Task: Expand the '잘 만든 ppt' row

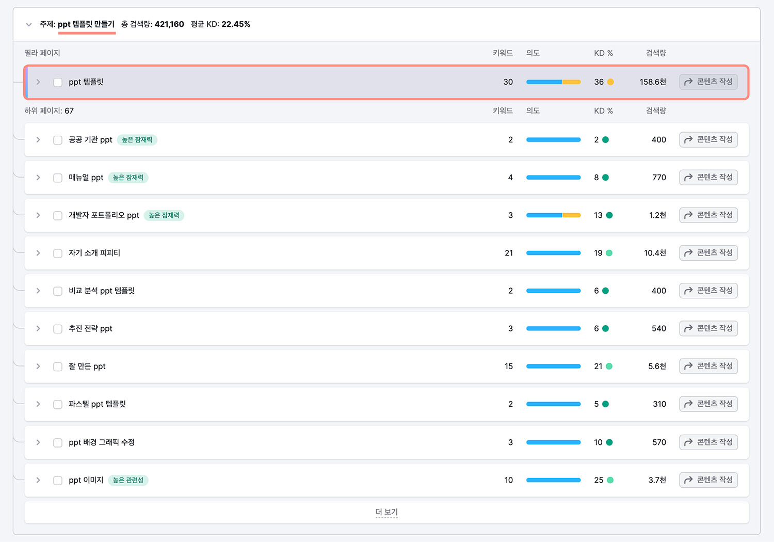Action: tap(38, 366)
